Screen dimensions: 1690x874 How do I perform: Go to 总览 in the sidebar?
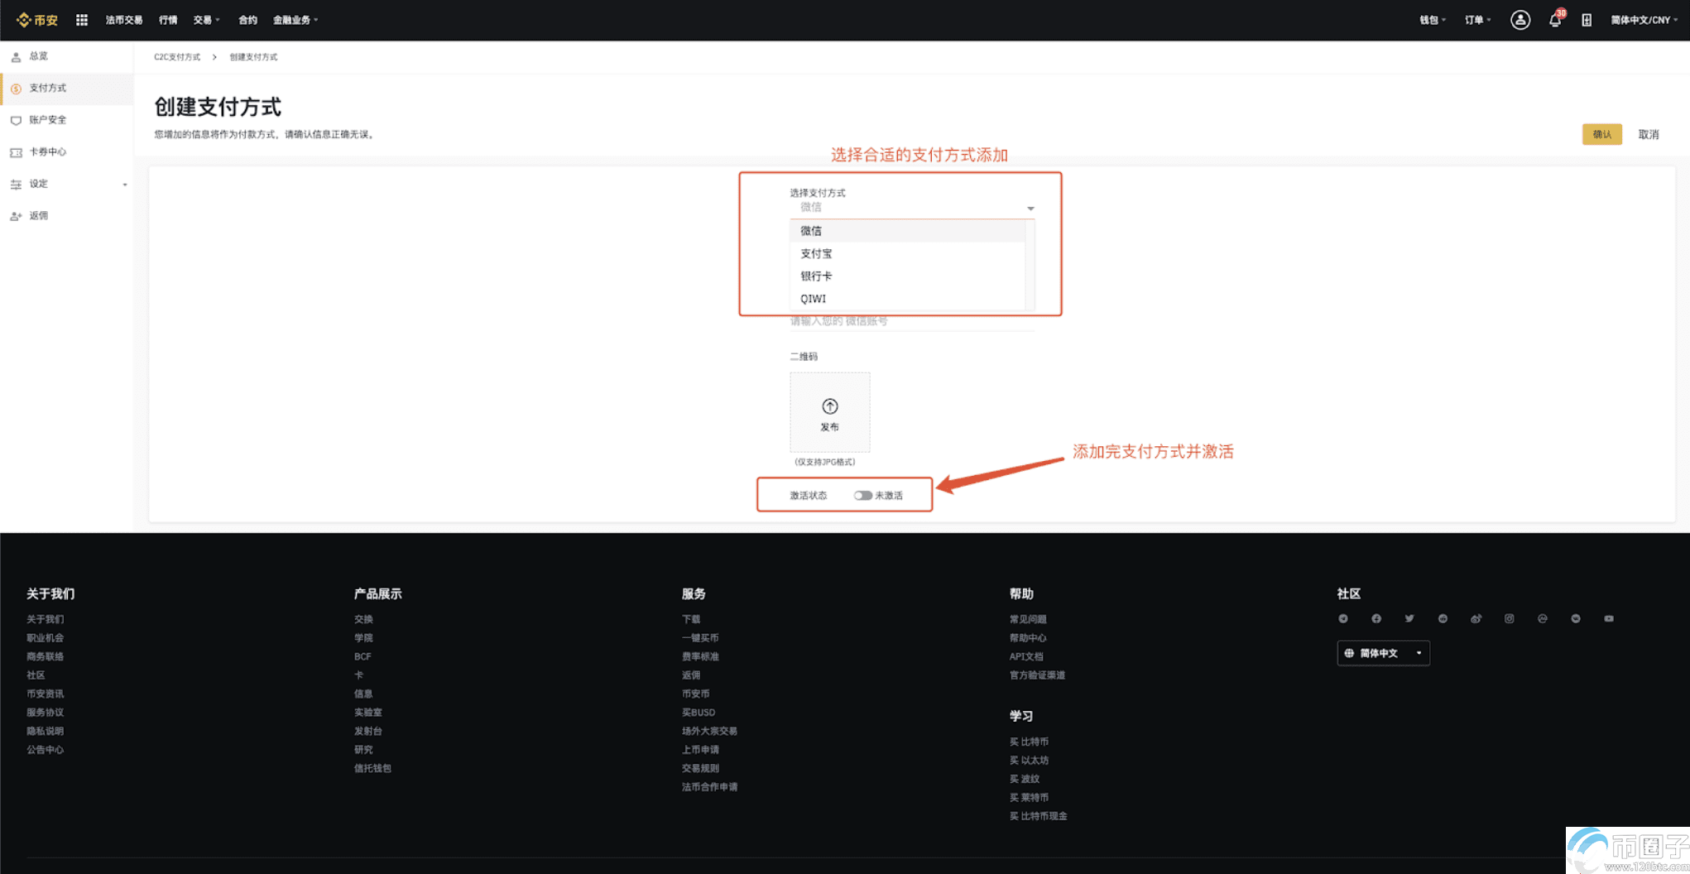pyautogui.click(x=66, y=56)
